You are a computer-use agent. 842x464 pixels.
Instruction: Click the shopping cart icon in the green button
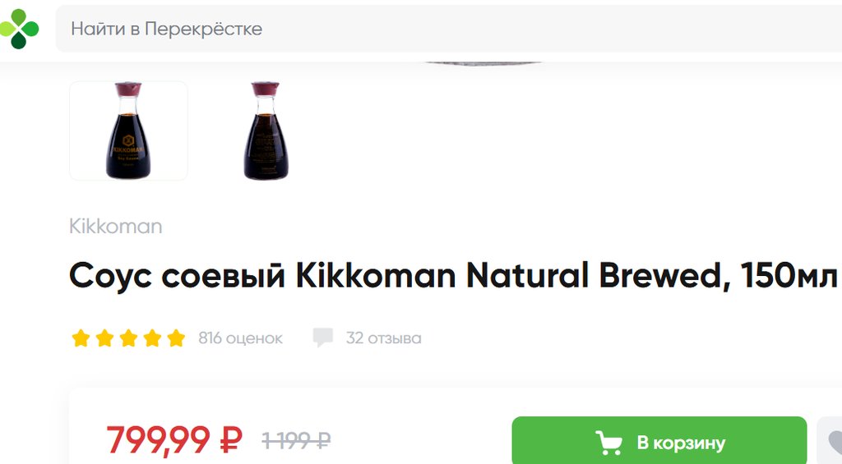pos(609,443)
